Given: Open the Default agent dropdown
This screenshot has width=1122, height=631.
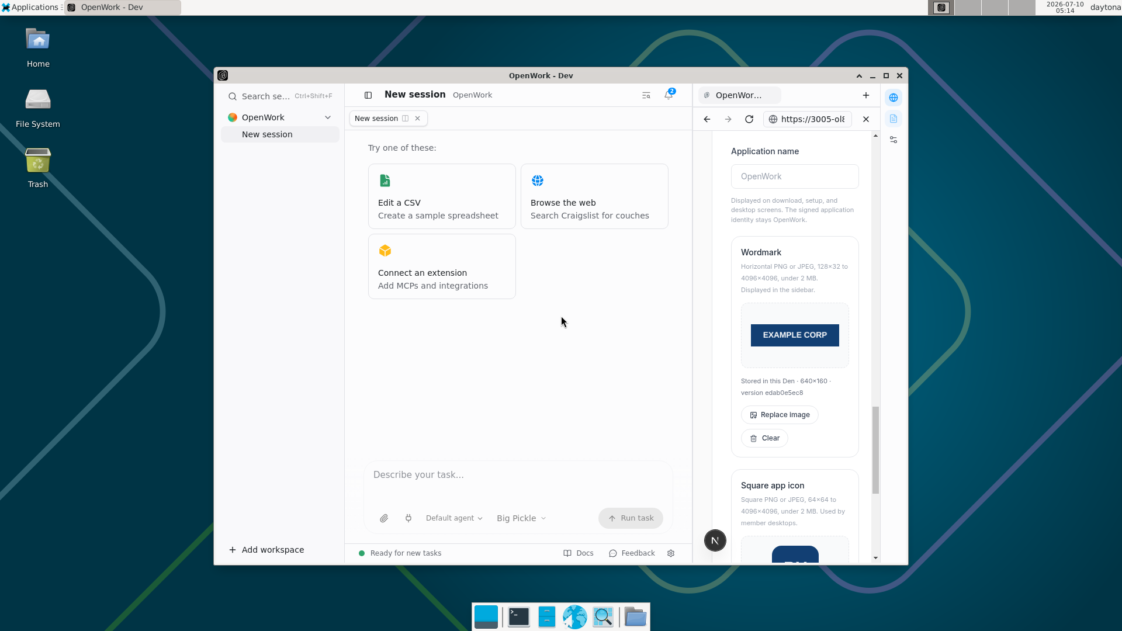Looking at the screenshot, I should 454,518.
